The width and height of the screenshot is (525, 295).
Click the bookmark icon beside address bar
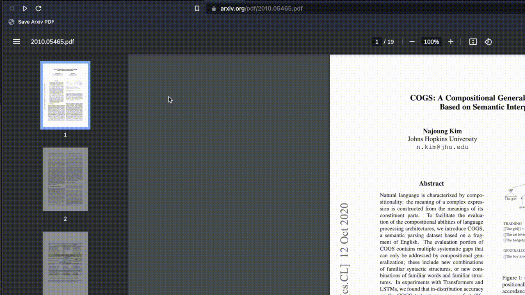click(197, 8)
